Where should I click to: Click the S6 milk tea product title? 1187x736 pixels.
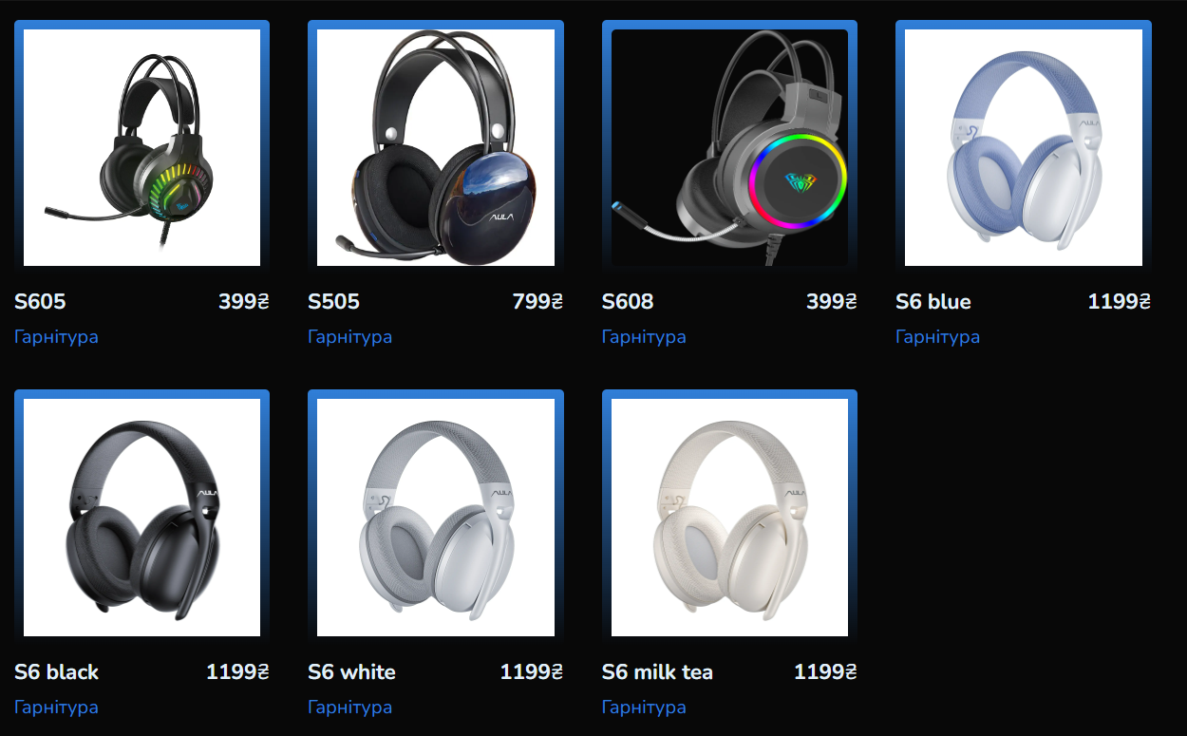657,672
